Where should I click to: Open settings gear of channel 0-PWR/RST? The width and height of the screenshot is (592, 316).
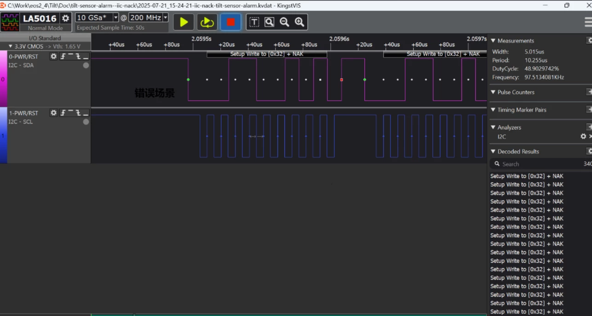coord(54,56)
